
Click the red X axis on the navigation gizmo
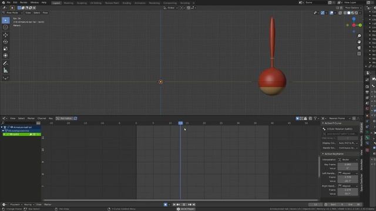tap(354, 25)
